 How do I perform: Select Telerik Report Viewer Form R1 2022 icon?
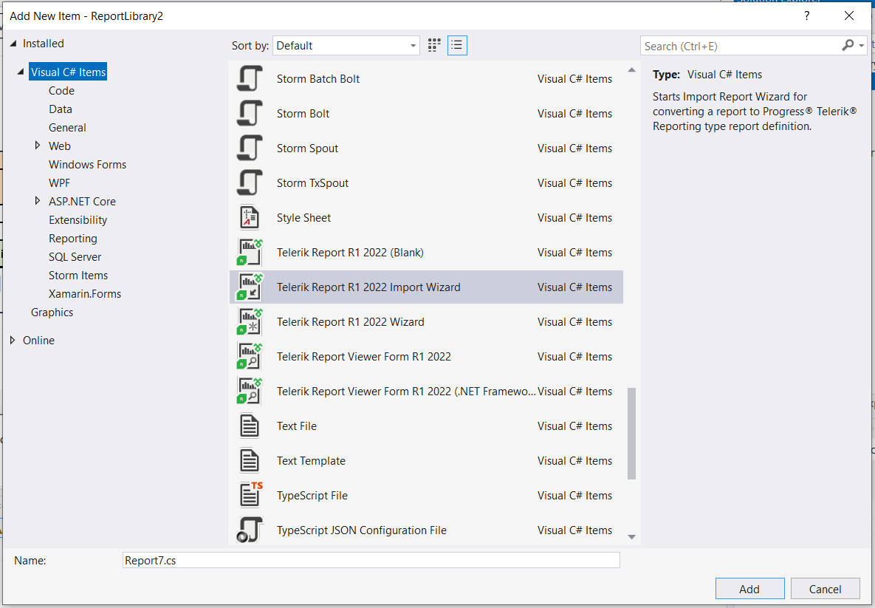pos(250,356)
